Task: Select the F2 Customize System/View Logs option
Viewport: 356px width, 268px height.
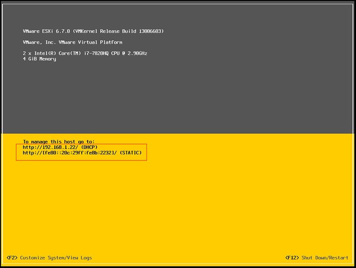Action: tap(49, 258)
